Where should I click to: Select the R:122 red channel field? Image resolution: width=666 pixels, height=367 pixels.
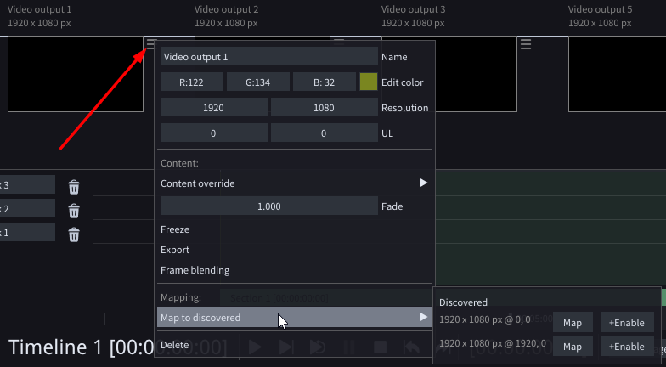coord(192,82)
